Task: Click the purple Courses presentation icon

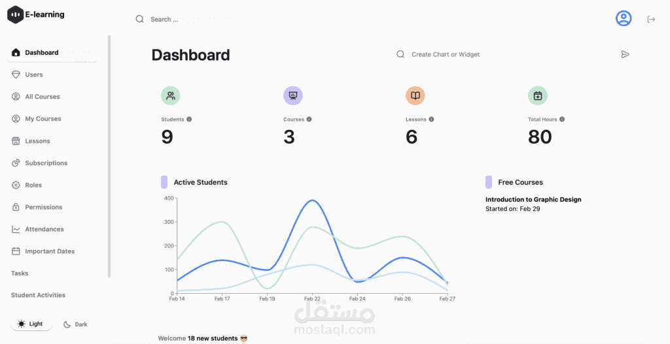Action: click(x=292, y=95)
